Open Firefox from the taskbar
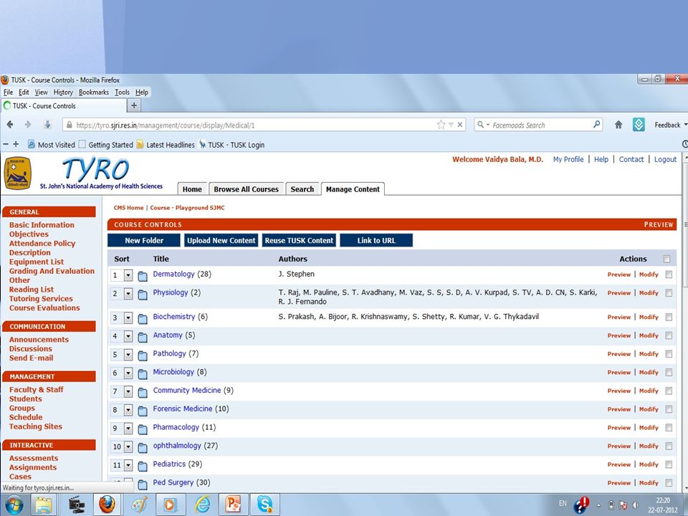Viewport: 688px width, 516px height. tap(107, 505)
